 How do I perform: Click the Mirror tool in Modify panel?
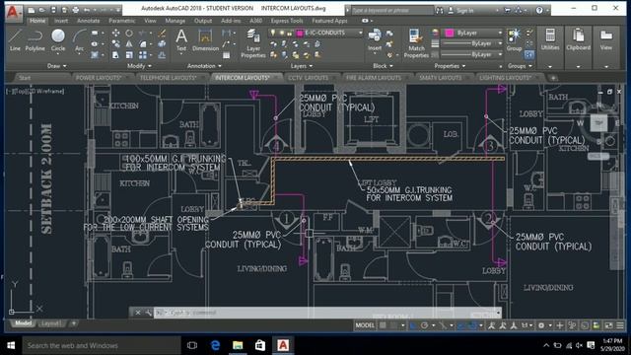click(x=129, y=43)
